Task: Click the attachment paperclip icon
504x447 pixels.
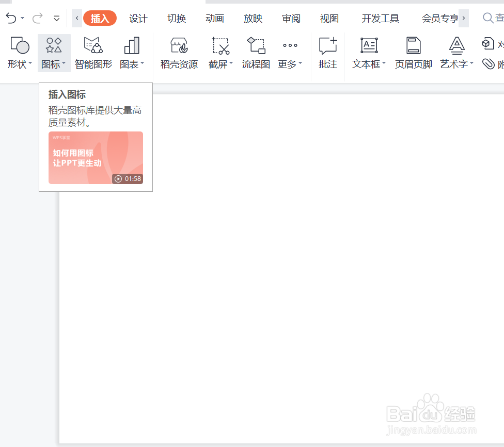Action: point(489,64)
